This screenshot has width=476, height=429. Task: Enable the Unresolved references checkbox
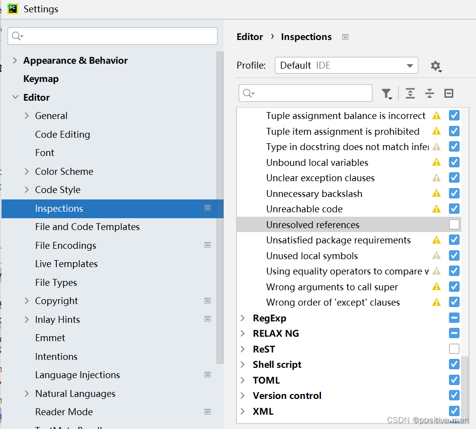(x=454, y=225)
